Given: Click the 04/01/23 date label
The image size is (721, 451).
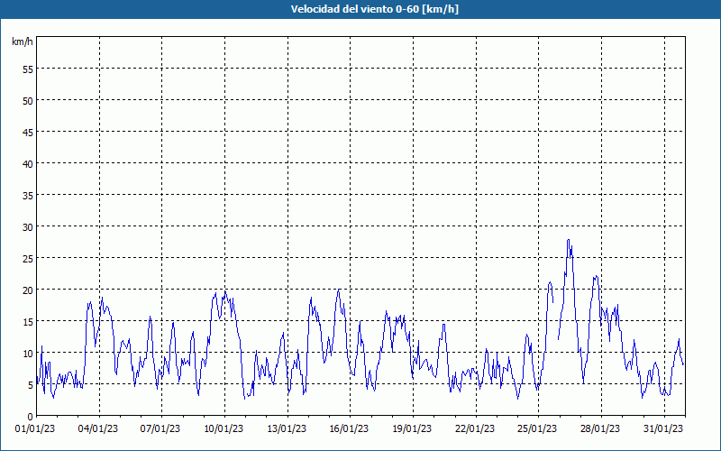Looking at the screenshot, I should [98, 428].
